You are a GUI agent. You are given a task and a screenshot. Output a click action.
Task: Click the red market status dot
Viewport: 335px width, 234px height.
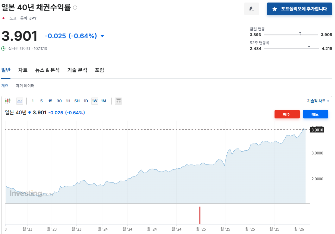tap(3, 18)
